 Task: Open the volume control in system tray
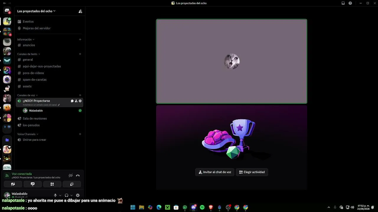coord(352,207)
